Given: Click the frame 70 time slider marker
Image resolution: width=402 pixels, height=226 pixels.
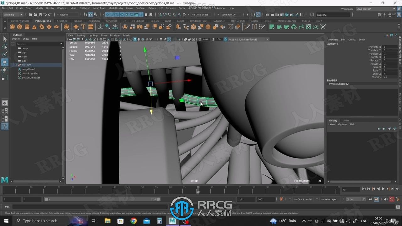Looking at the screenshot, I should click(x=198, y=190).
